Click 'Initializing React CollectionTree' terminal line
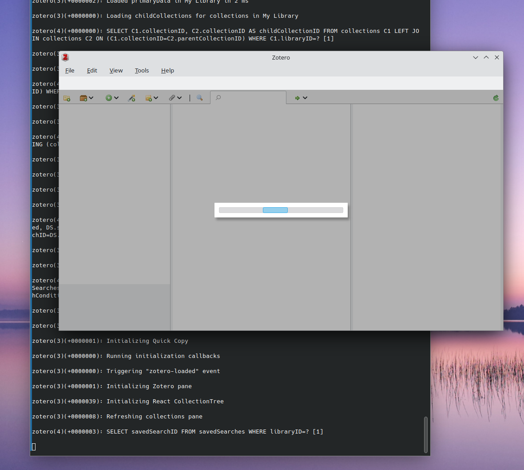This screenshot has height=470, width=524. pyautogui.click(x=165, y=401)
